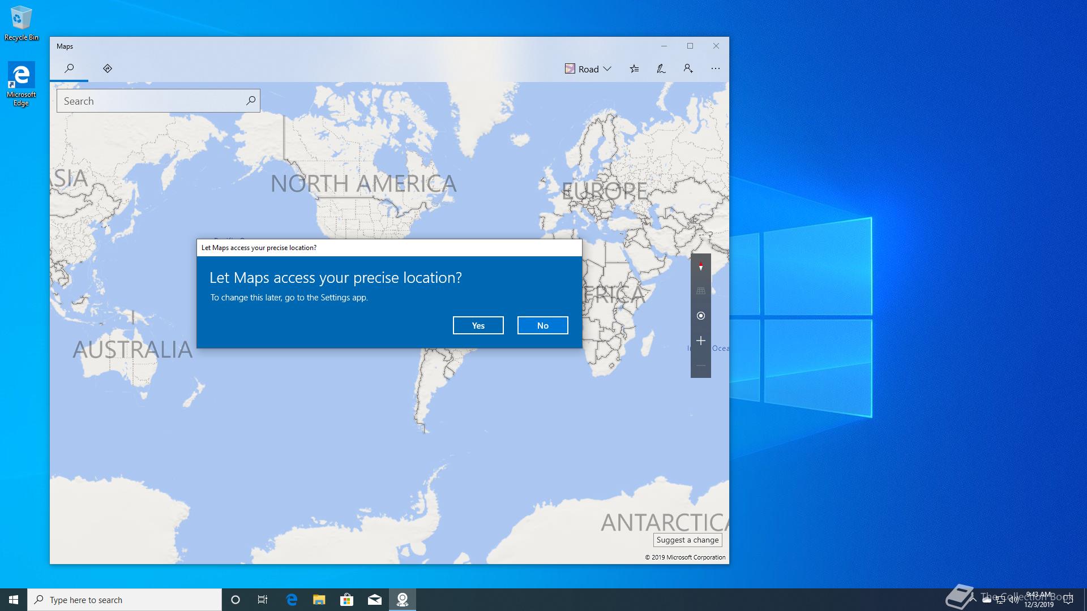Open Saved places favorites icon
The height and width of the screenshot is (611, 1087).
pyautogui.click(x=634, y=68)
